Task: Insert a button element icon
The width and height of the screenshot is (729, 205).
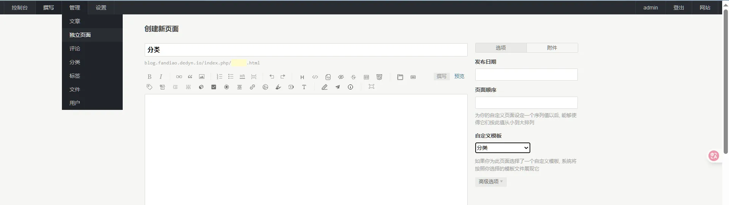Action: (413, 77)
